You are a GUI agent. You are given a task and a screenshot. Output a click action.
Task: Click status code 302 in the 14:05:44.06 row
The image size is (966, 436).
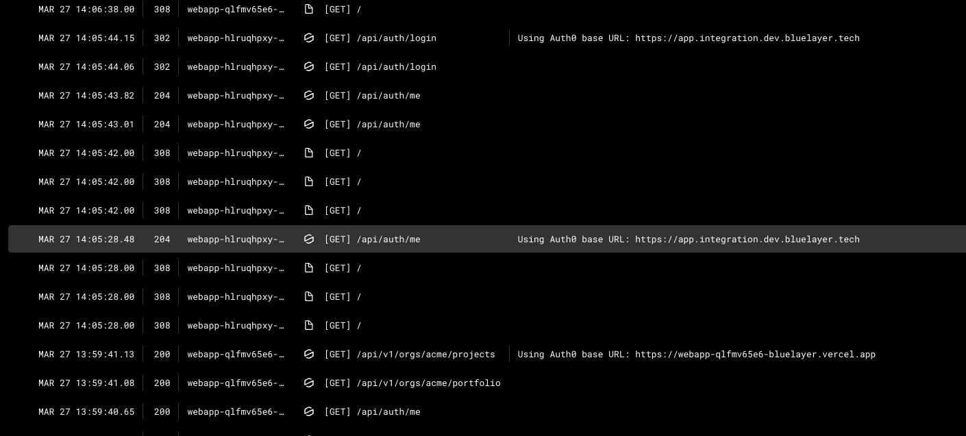coord(162,67)
